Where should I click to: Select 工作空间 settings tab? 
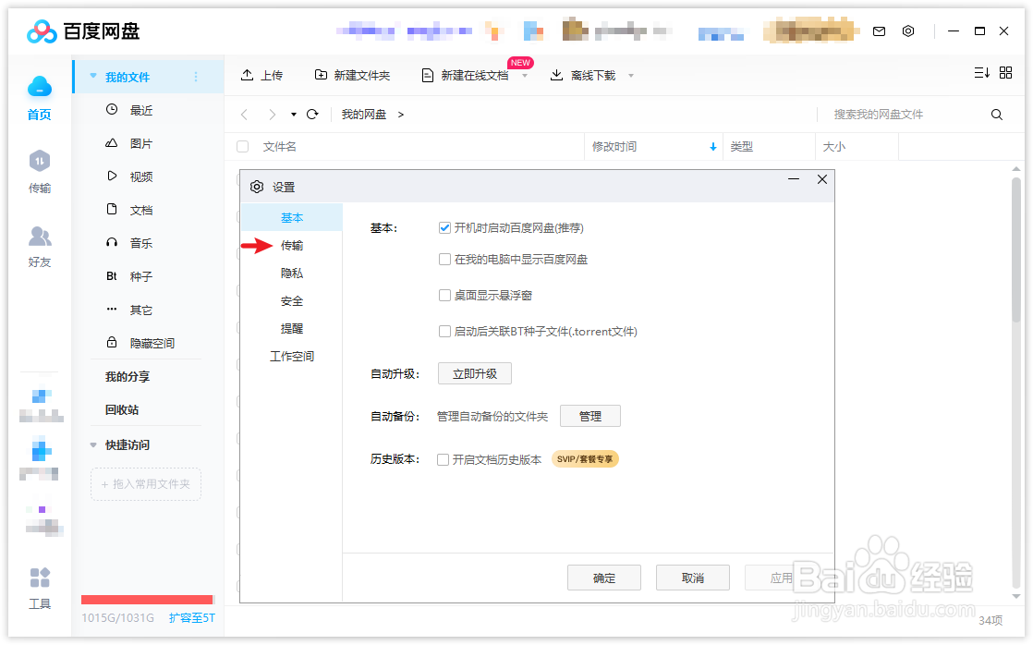292,357
